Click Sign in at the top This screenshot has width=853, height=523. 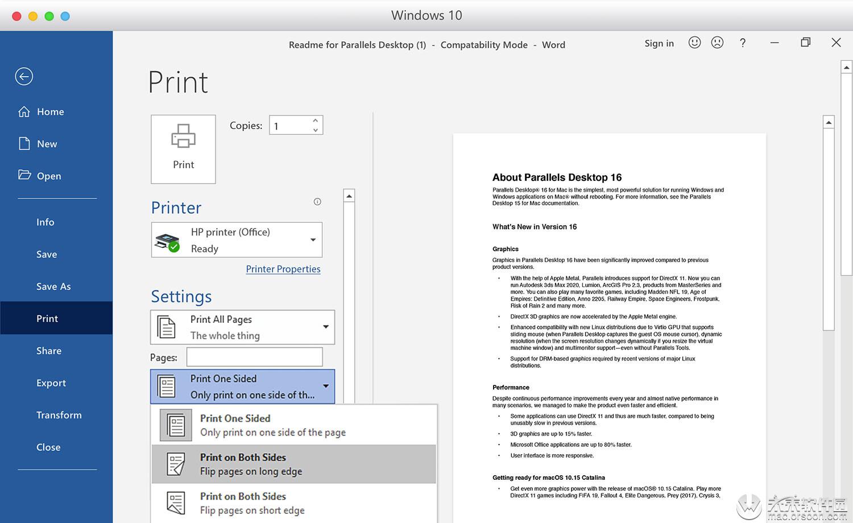(659, 43)
